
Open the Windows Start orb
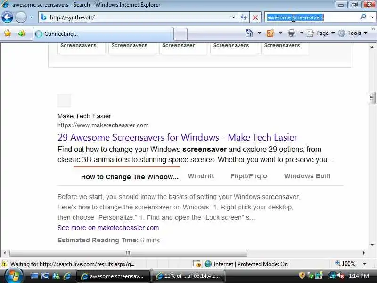click(x=14, y=276)
